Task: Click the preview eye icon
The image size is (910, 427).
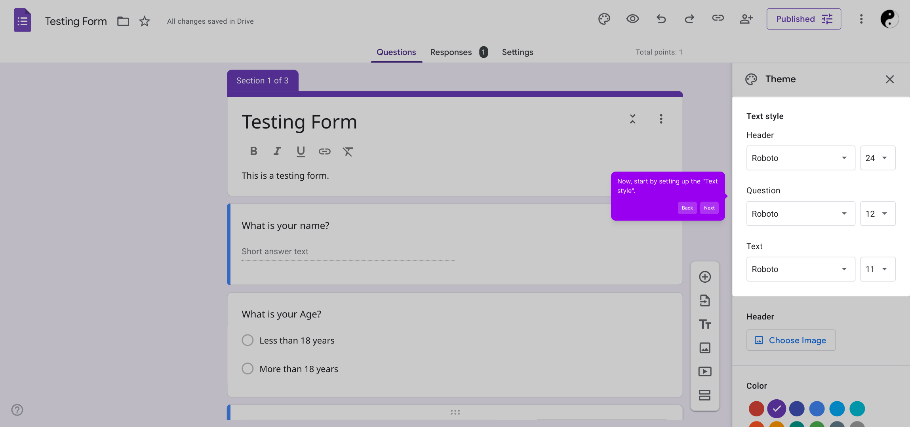Action: (x=632, y=19)
